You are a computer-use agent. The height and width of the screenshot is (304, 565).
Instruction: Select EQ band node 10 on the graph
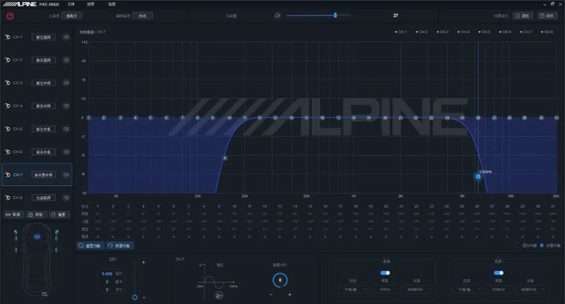tap(229, 118)
